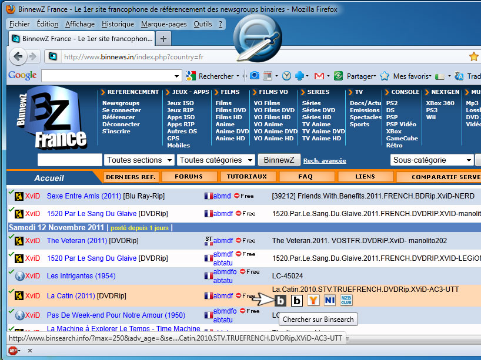Bookmark the page with the star icon
This screenshot has height=360, width=481.
[x=473, y=56]
